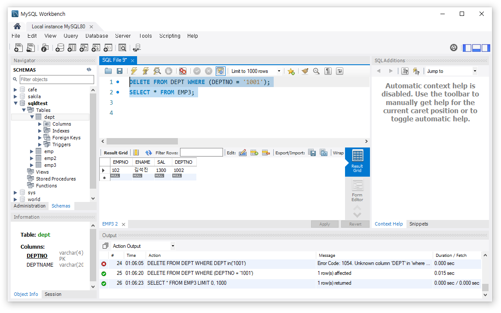Switch to Administration tab

click(x=29, y=206)
